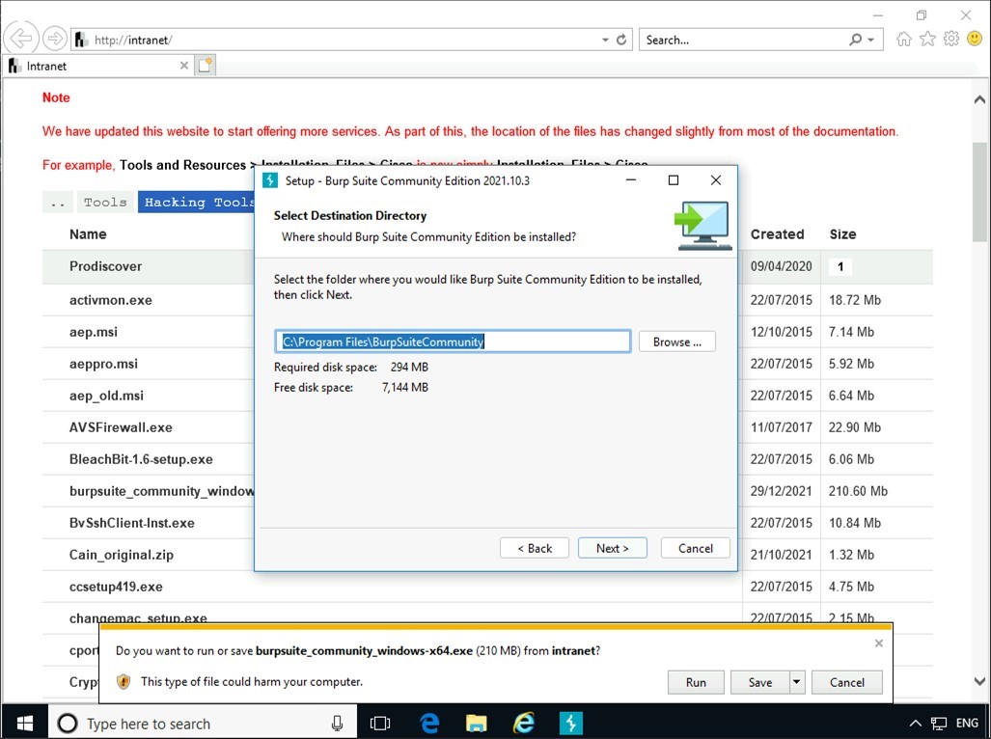991x739 pixels.
Task: Open File Explorer from the taskbar
Action: click(476, 723)
